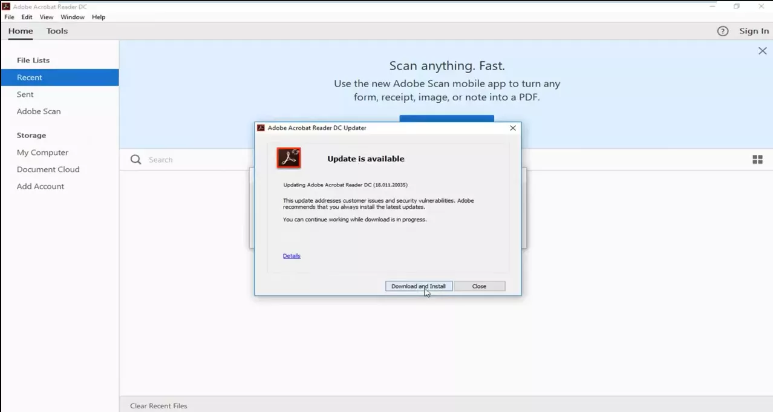
Task: Click the Adobe Reader logo in updater dialog
Action: [289, 157]
